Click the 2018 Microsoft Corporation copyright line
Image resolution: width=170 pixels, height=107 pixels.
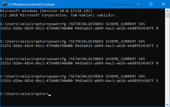[x=58, y=15]
